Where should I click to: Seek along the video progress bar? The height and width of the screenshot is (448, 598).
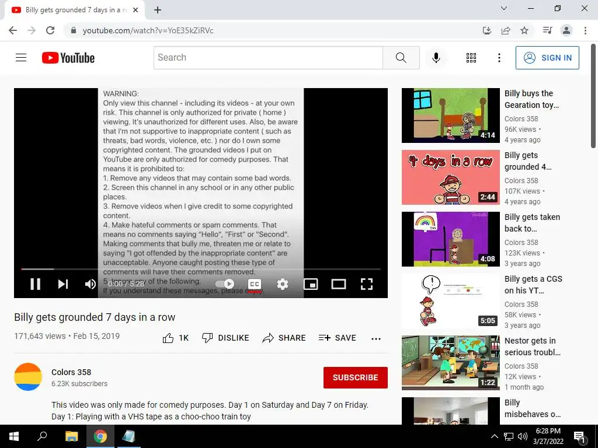pyautogui.click(x=201, y=269)
